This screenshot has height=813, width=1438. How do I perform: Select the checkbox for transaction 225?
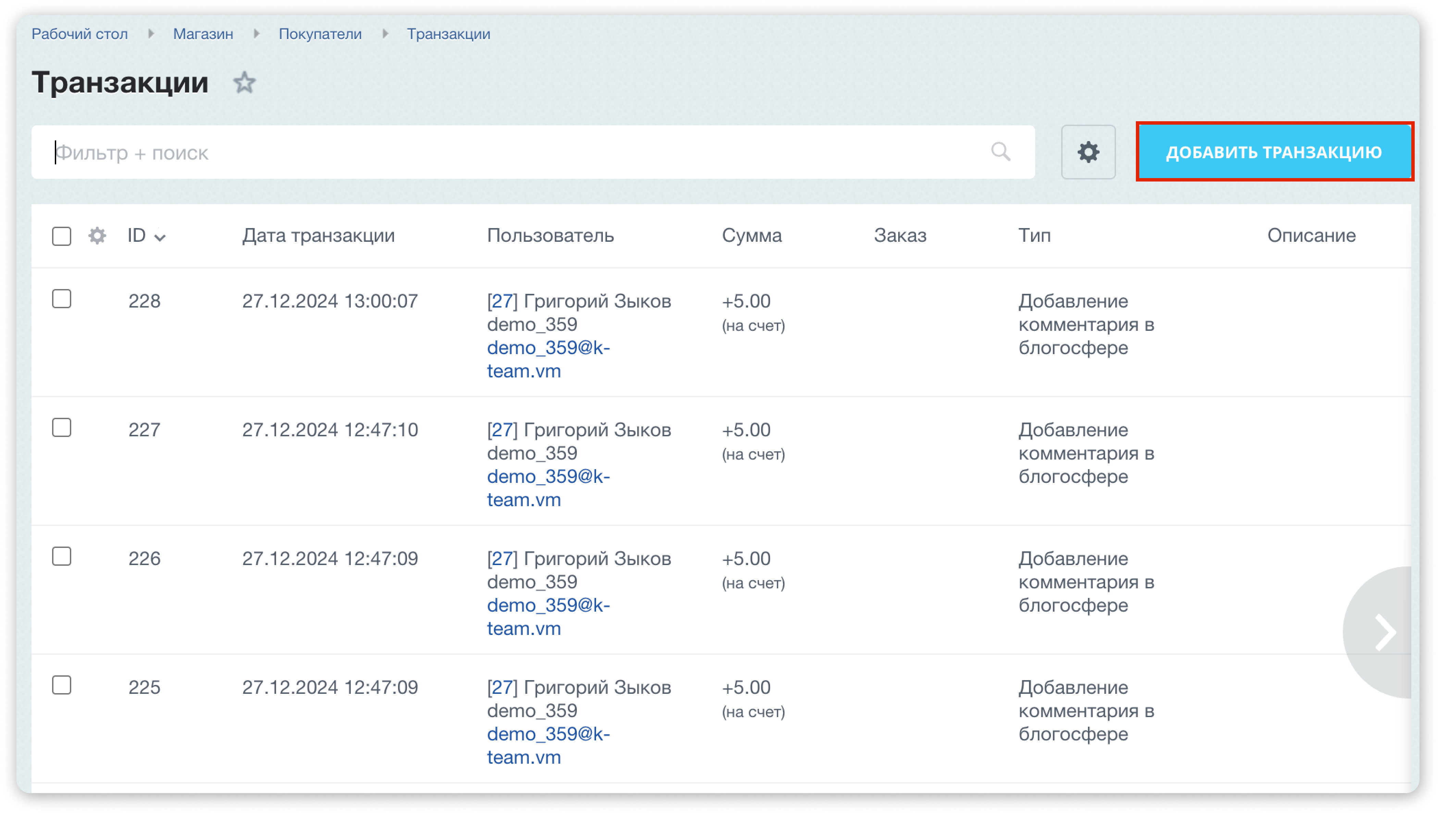[x=61, y=685]
